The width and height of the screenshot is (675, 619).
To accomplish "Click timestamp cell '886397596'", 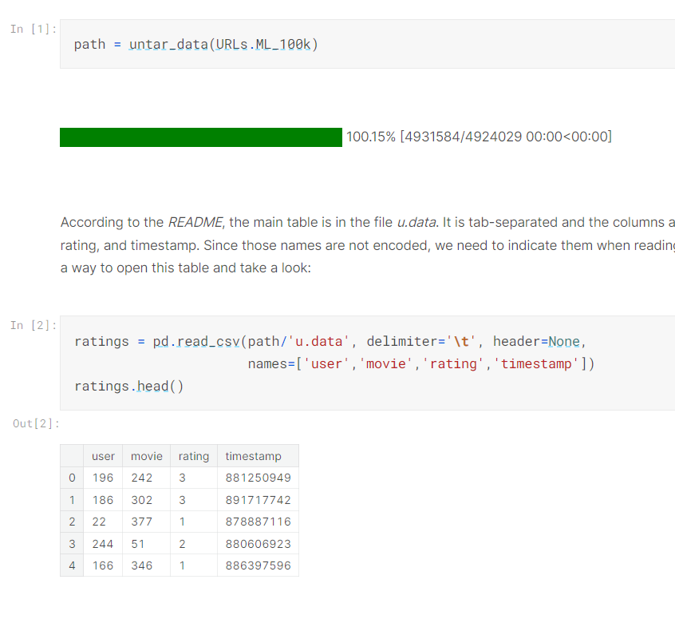I will point(258,565).
